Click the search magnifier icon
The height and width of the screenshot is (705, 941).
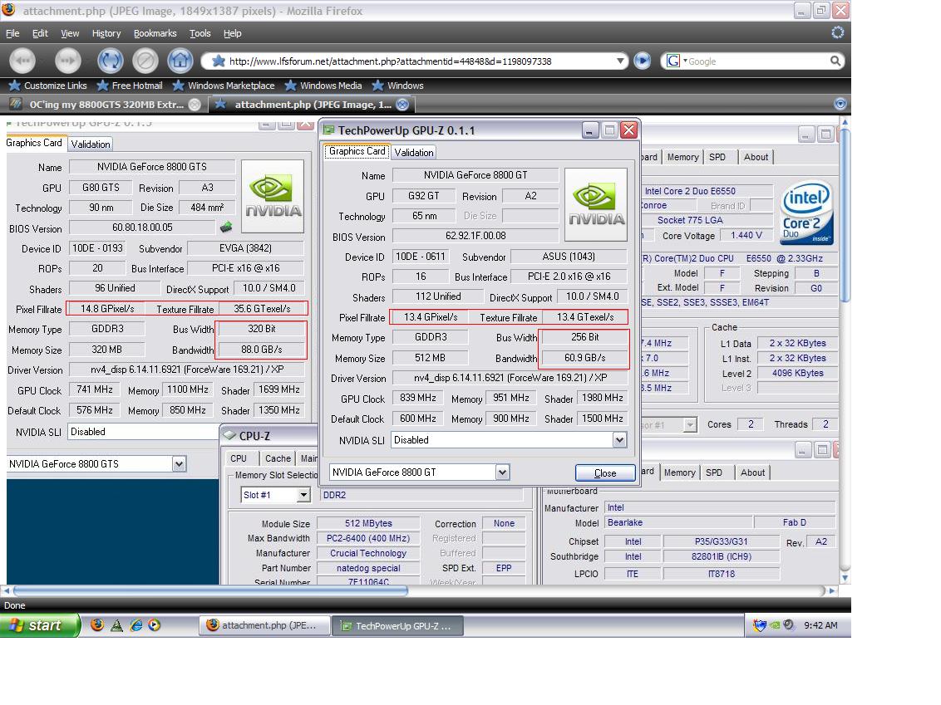(x=835, y=61)
